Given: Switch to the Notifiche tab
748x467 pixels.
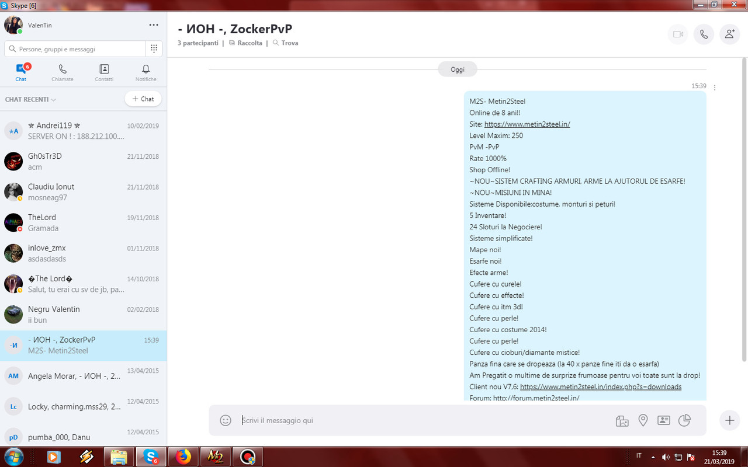Looking at the screenshot, I should click(x=146, y=72).
